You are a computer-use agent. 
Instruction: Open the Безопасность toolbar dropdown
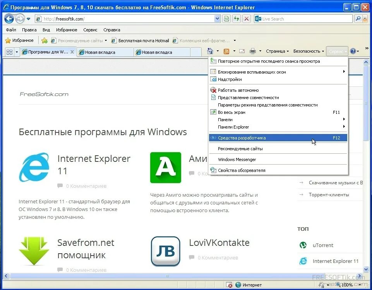pyautogui.click(x=309, y=51)
